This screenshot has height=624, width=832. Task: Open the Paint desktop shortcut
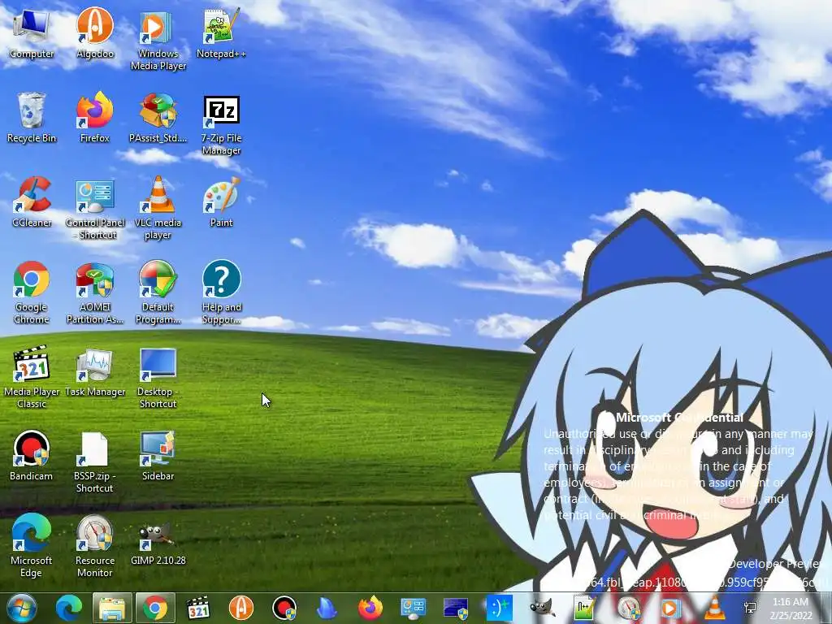[221, 201]
